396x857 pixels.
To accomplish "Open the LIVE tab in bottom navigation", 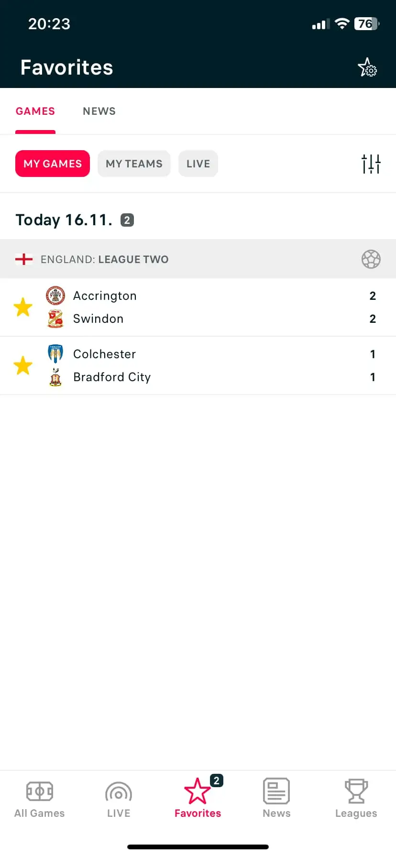I will (x=119, y=798).
